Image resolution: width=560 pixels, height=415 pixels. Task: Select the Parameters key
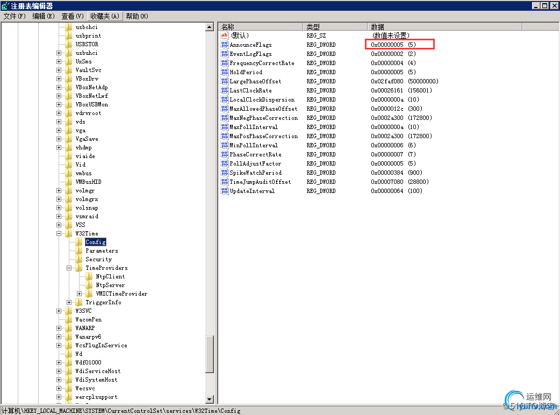coord(102,251)
